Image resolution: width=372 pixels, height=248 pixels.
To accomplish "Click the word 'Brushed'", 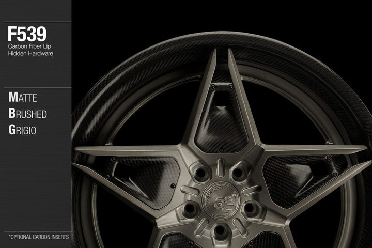I will (27, 114).
